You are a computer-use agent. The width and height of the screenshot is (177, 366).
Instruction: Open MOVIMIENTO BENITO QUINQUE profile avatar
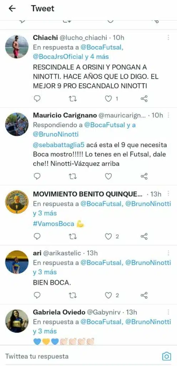coord(17,202)
